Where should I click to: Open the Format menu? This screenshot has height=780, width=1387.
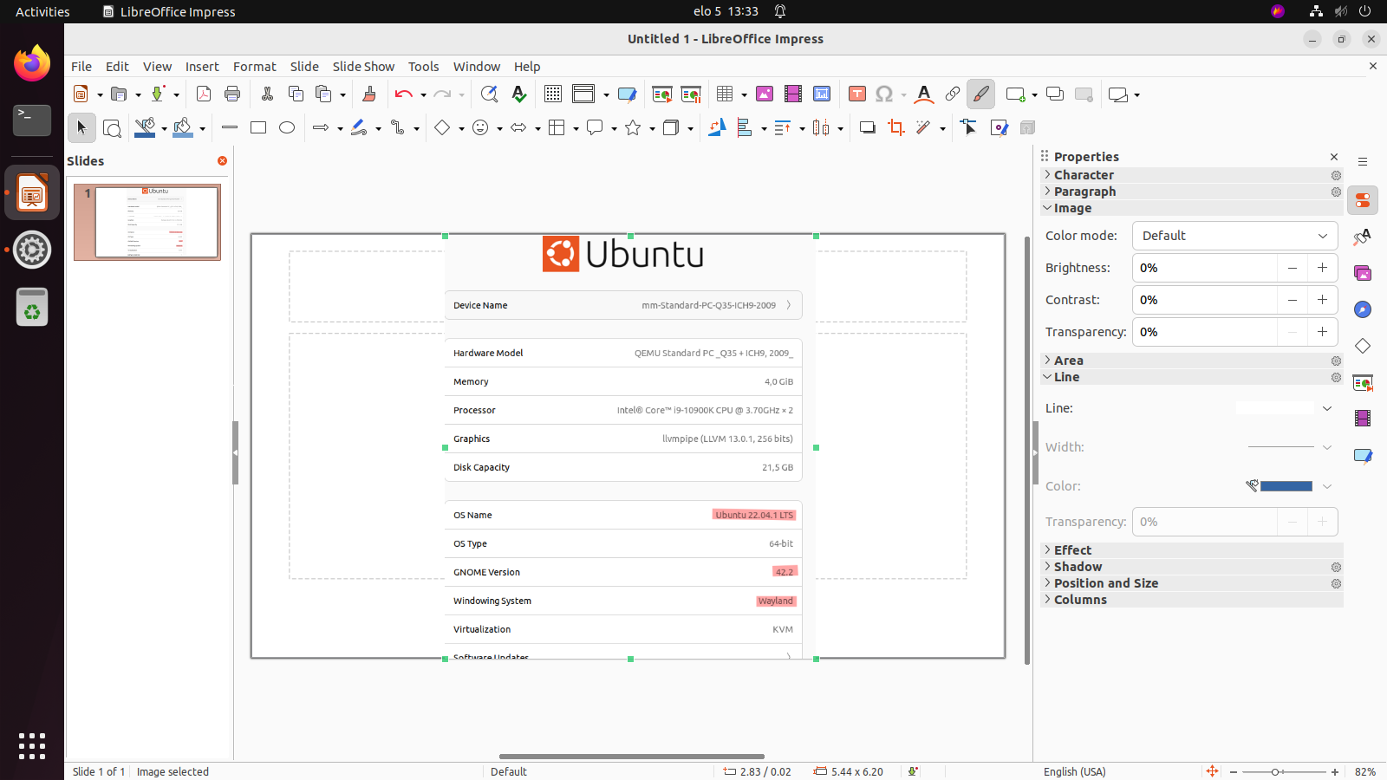[255, 67]
